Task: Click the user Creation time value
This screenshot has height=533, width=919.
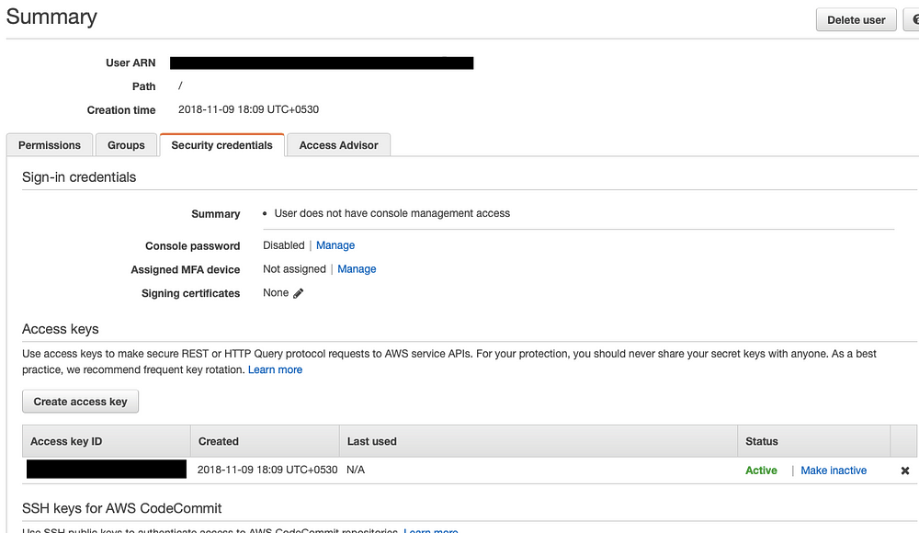Action: (x=248, y=109)
